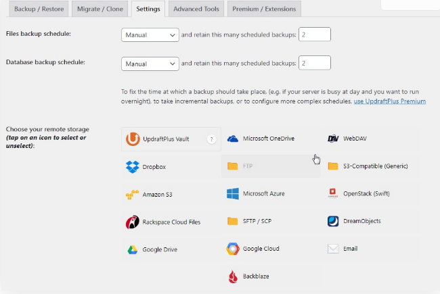Click the Dropbox label text
The image size is (440, 294).
coord(154,167)
